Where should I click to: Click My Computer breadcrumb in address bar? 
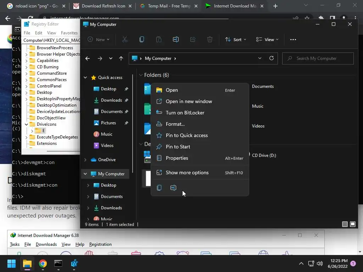pos(158,58)
